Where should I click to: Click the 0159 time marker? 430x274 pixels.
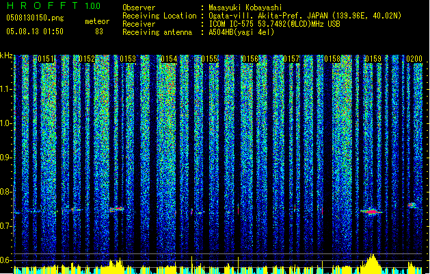[373, 59]
